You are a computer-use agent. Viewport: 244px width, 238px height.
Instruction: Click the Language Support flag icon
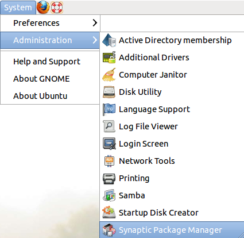109,109
